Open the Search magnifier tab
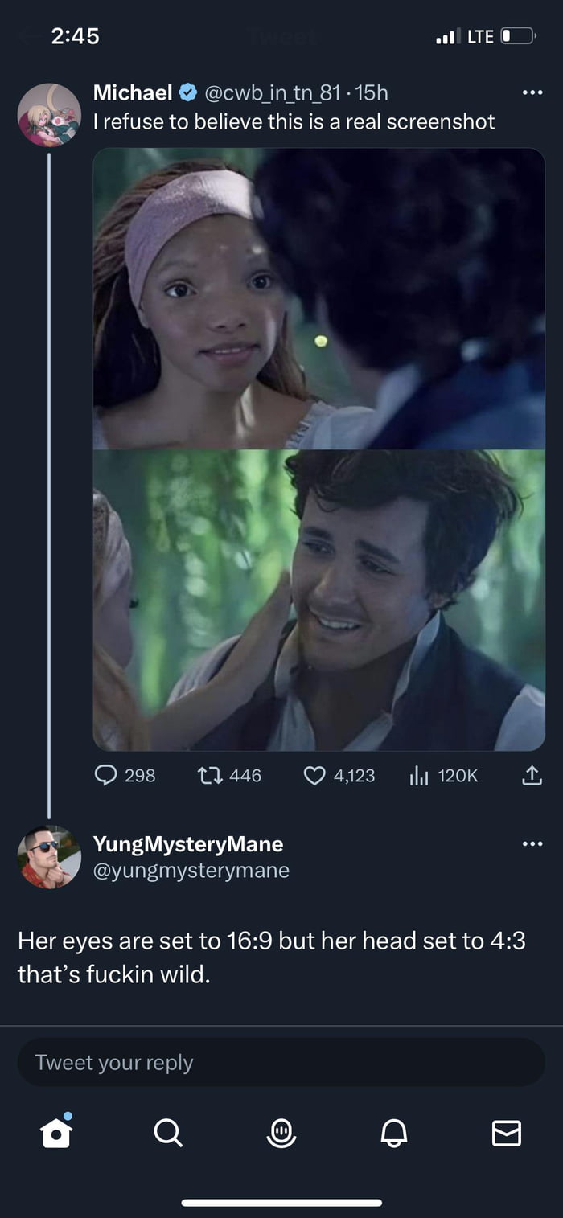This screenshot has width=563, height=1218. coord(168,1133)
